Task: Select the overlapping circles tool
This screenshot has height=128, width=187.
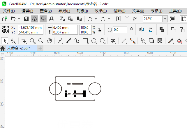Action: click(143, 41)
